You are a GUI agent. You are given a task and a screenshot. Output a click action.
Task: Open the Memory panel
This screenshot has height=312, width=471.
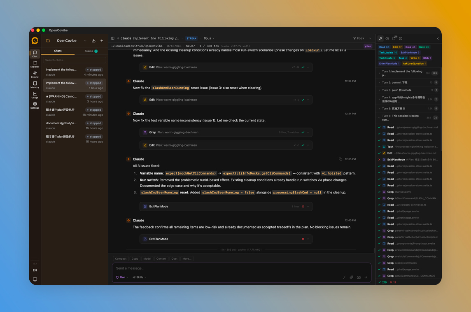(x=35, y=84)
